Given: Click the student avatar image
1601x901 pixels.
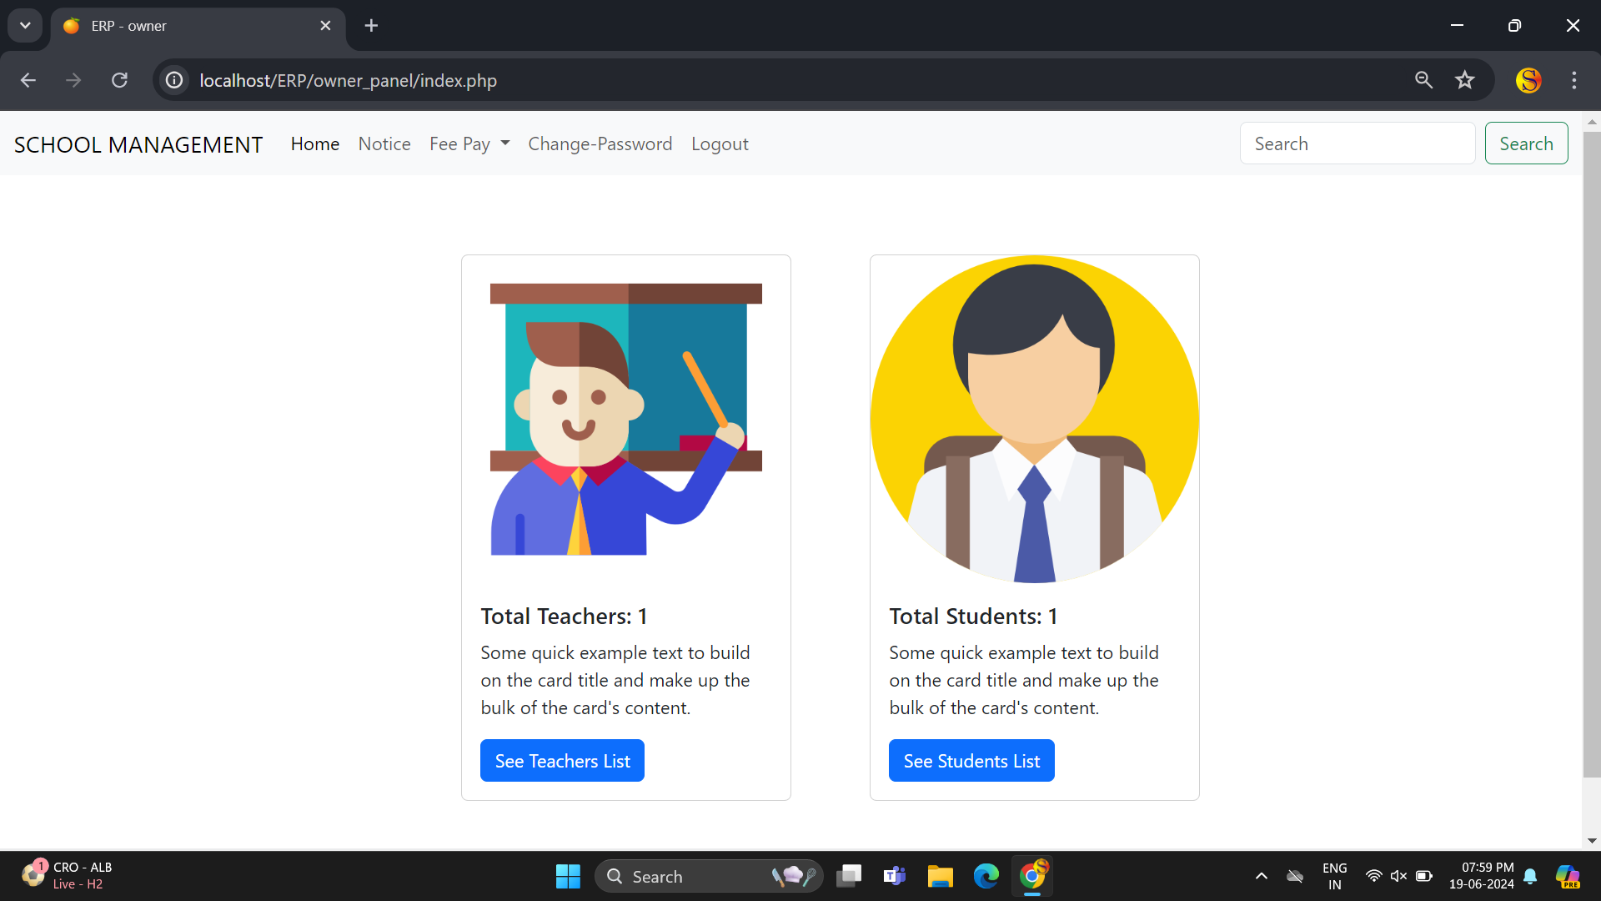Looking at the screenshot, I should click(x=1034, y=420).
